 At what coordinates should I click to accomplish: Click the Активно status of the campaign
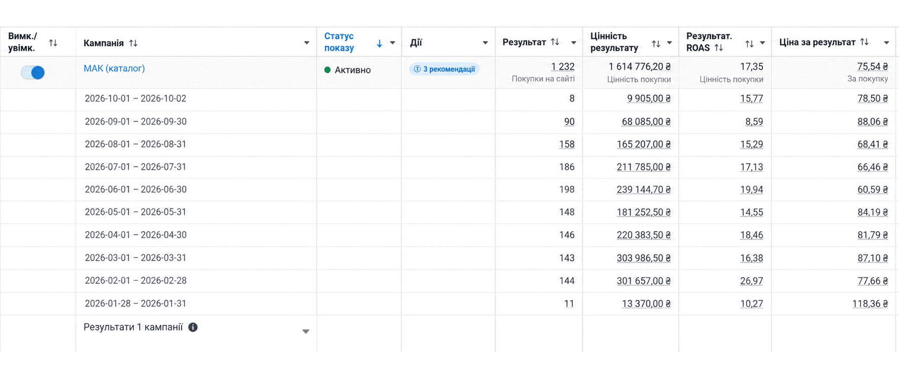[x=348, y=70]
